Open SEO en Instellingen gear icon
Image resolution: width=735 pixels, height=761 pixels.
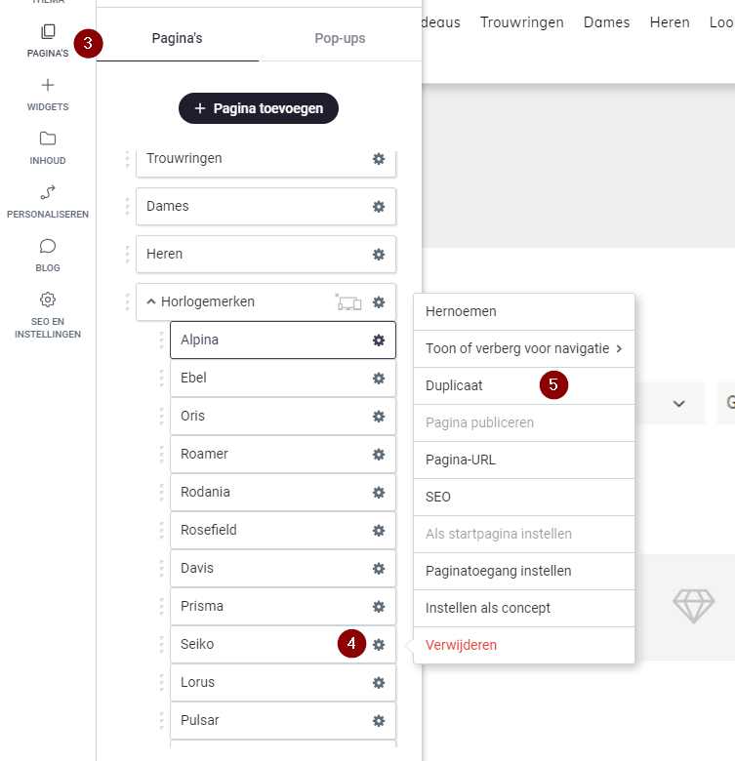tap(48, 300)
